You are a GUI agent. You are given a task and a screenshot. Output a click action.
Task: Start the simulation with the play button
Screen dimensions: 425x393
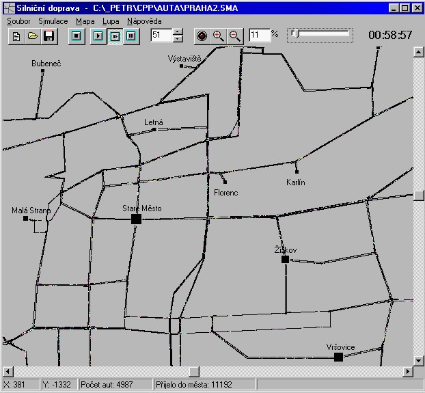tap(98, 36)
